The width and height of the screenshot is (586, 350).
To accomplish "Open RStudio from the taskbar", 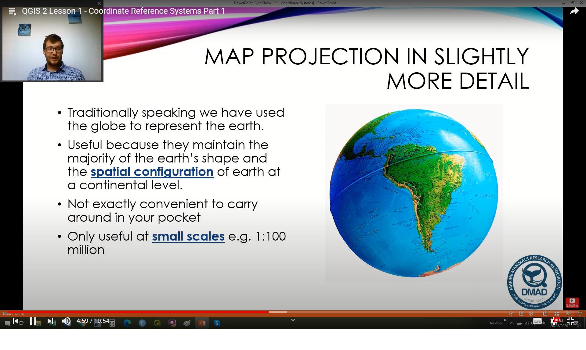I will coord(143,323).
